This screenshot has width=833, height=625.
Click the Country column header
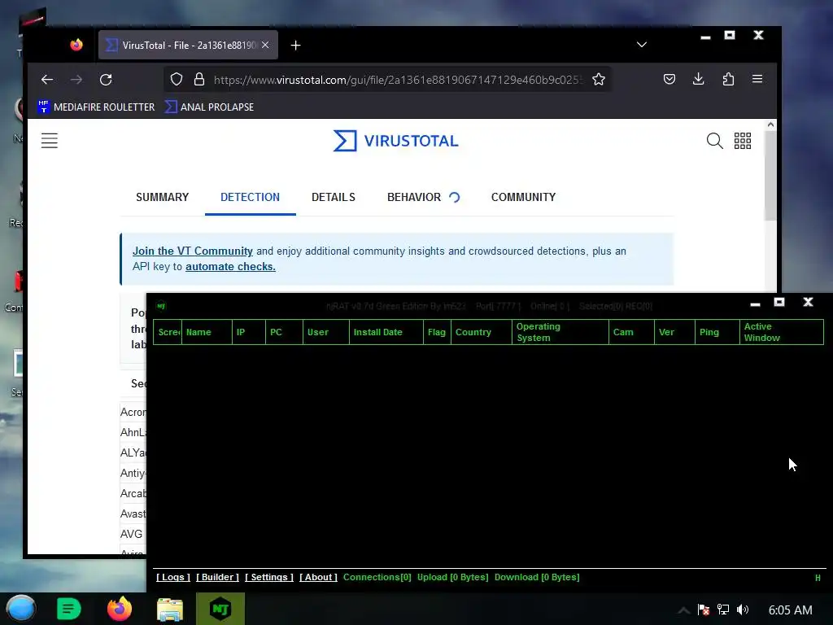(482, 332)
